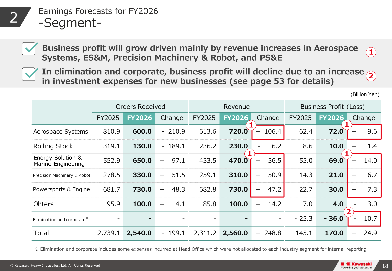Image resolution: width=392 pixels, height=271 pixels.
Task: Click the FY2026 header under Orders Received
Action: (139, 118)
